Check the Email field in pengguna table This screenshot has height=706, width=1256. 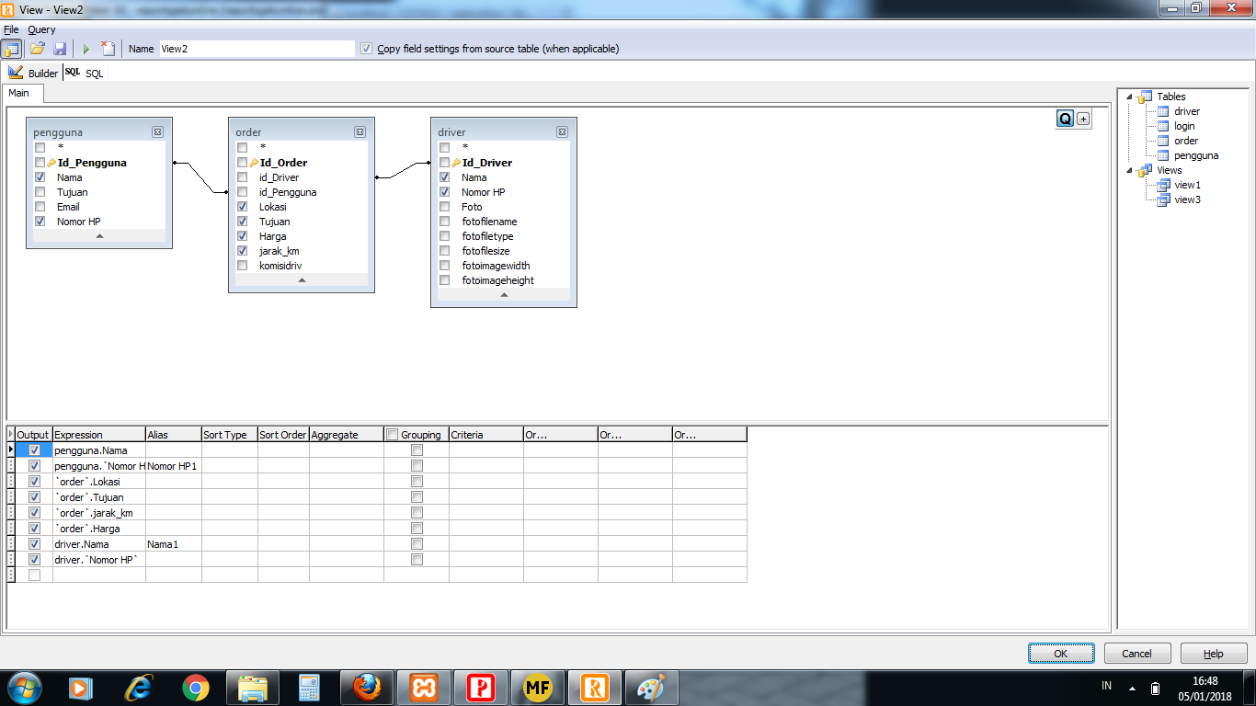[x=40, y=207]
